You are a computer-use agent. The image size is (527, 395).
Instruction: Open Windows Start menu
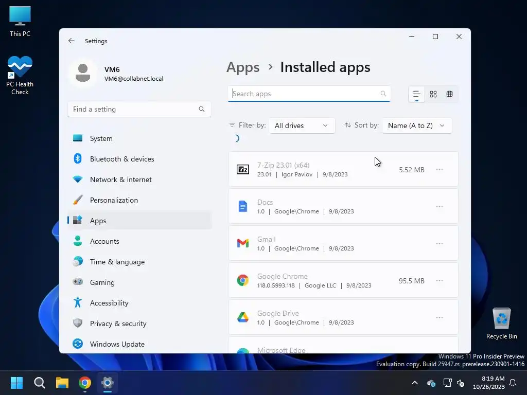[16, 383]
